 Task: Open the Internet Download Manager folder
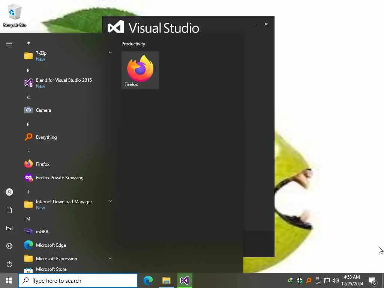point(68,204)
